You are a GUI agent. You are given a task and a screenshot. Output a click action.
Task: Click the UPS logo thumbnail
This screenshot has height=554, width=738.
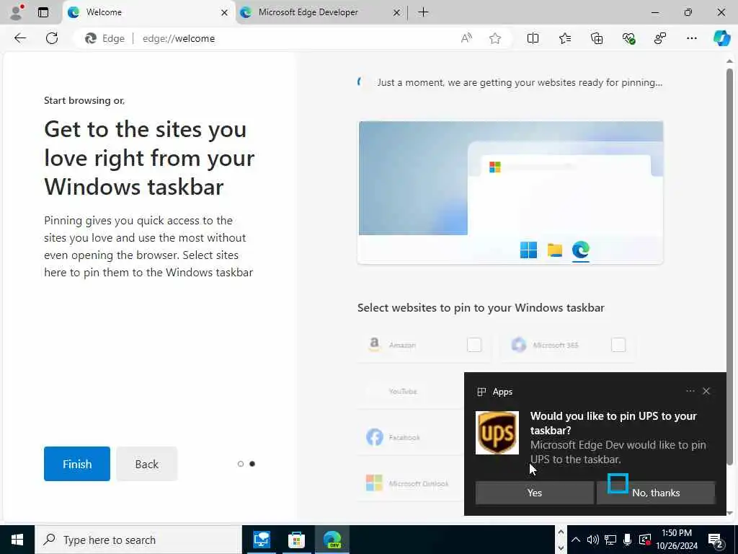point(497,433)
